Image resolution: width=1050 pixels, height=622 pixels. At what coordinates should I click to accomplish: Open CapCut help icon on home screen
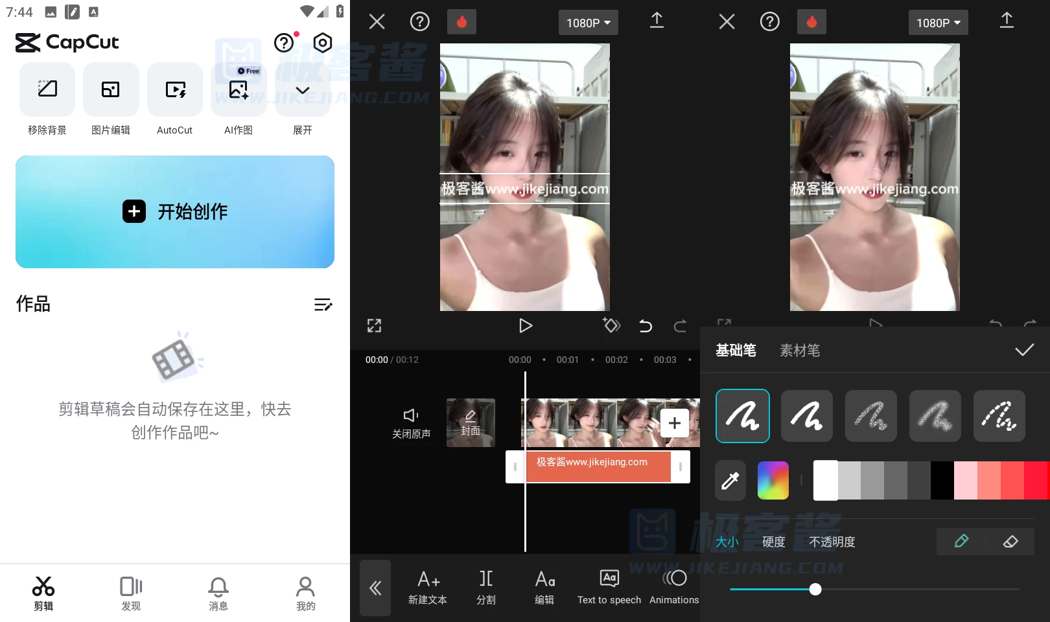285,43
